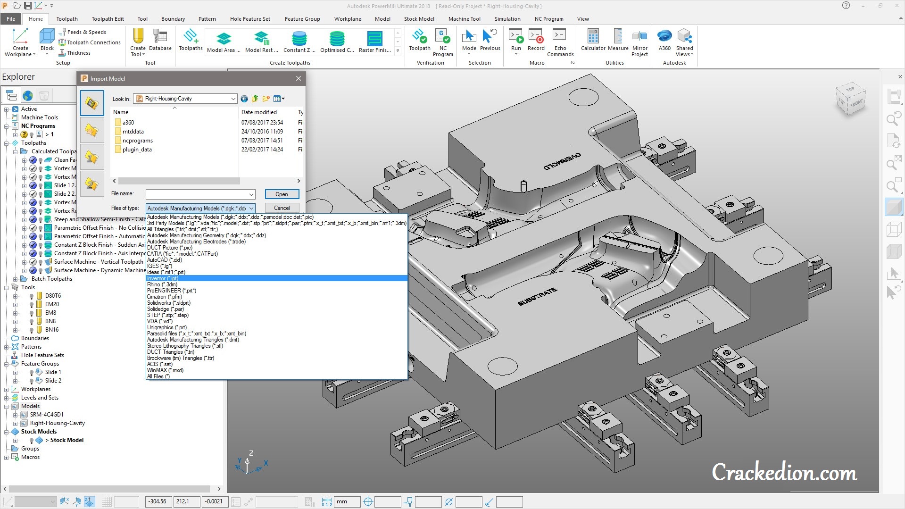Image resolution: width=905 pixels, height=509 pixels.
Task: Toggle lightbulb visibility for D80T6 tool
Action: [32, 296]
